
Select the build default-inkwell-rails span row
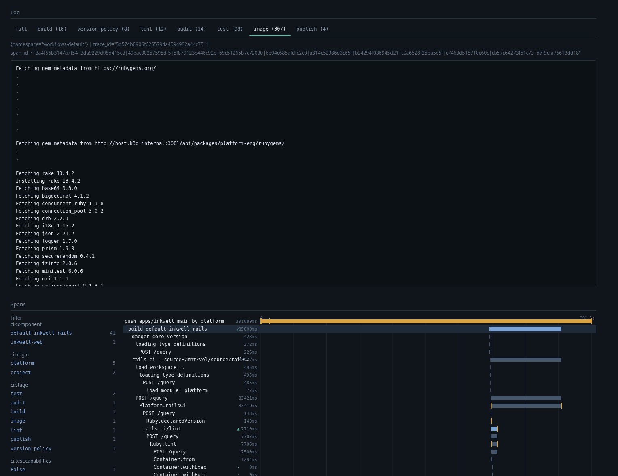click(x=360, y=329)
